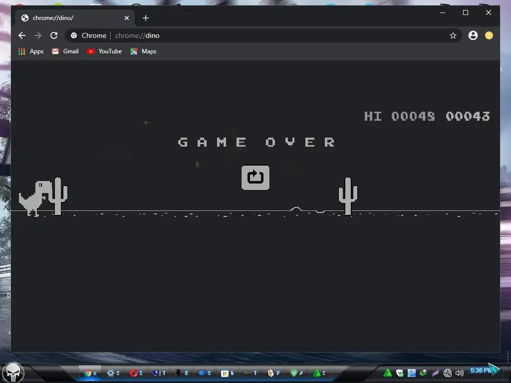Open the flower icon taskbar item
This screenshot has height=383, width=511.
click(273, 373)
